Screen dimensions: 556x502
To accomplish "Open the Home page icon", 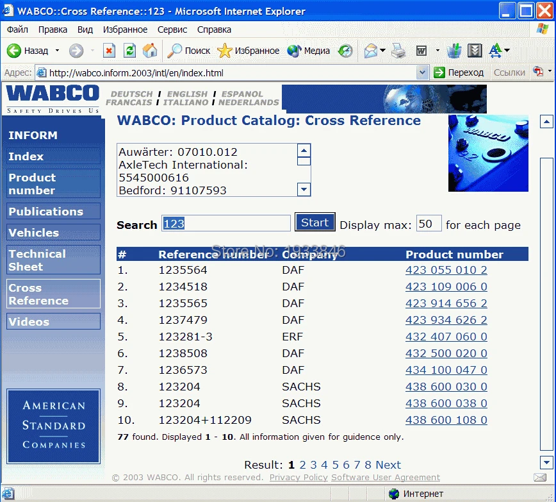I will click(150, 51).
